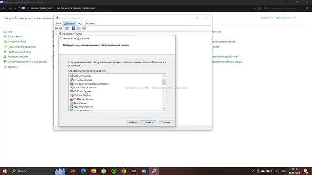
Task: Open the Справка menu in Device Manager
Action: click(x=89, y=23)
